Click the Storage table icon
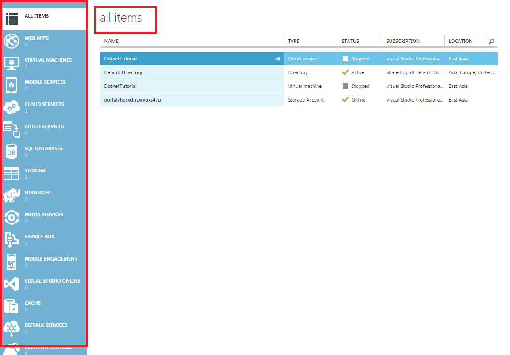Screen dimensions: 510x355 [12, 174]
